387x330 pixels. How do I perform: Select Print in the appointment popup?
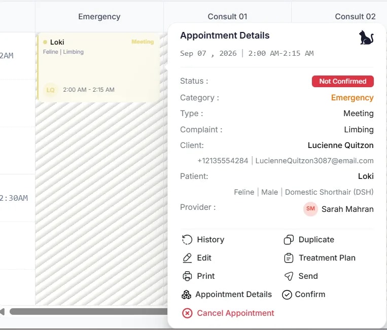(198, 276)
